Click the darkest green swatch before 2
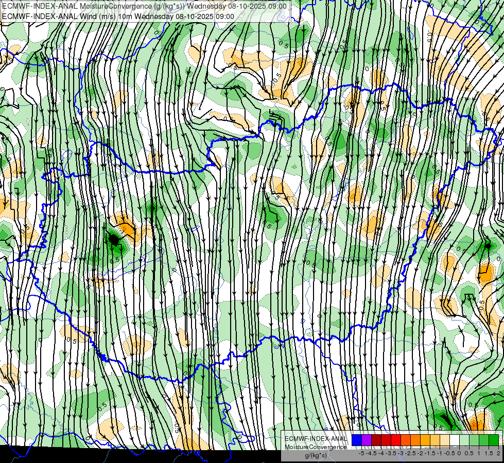This screenshot has height=463, width=504. coord(494,440)
